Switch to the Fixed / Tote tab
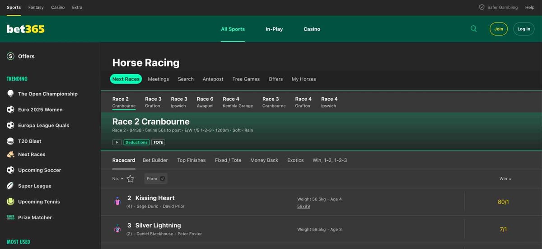Screen dimensions: 542x249 [228, 160]
